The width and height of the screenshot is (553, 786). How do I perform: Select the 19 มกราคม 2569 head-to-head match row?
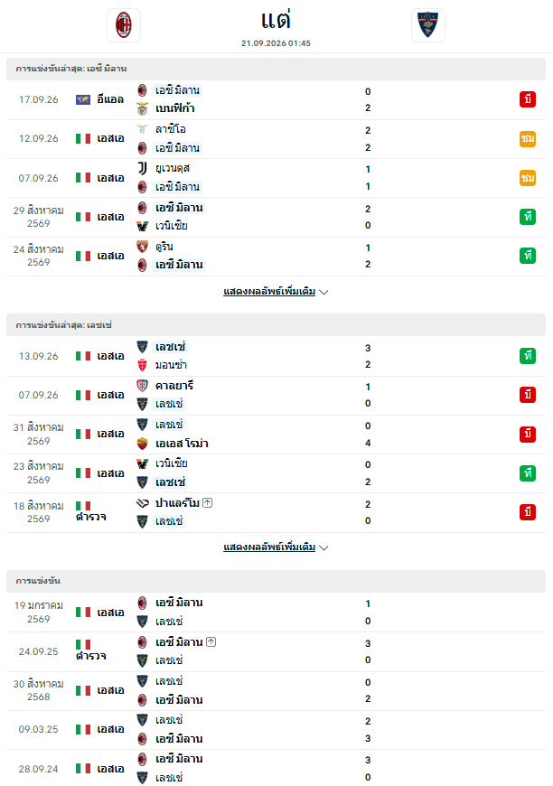(276, 613)
